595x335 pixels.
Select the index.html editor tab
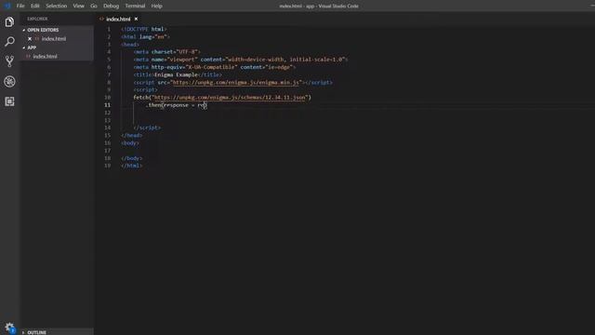(118, 19)
